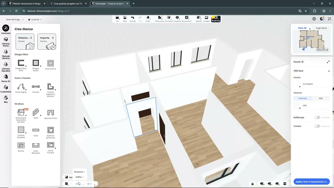Open Libreria Home in the sidebar

(x=6, y=42)
